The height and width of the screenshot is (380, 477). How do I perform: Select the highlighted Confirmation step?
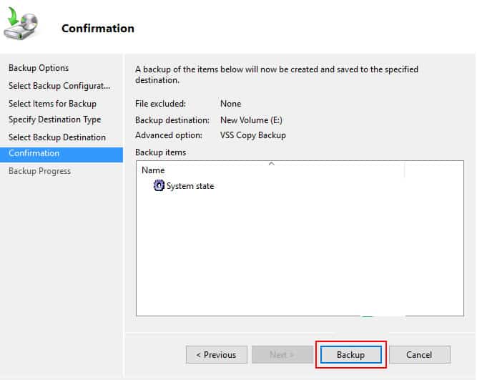62,153
